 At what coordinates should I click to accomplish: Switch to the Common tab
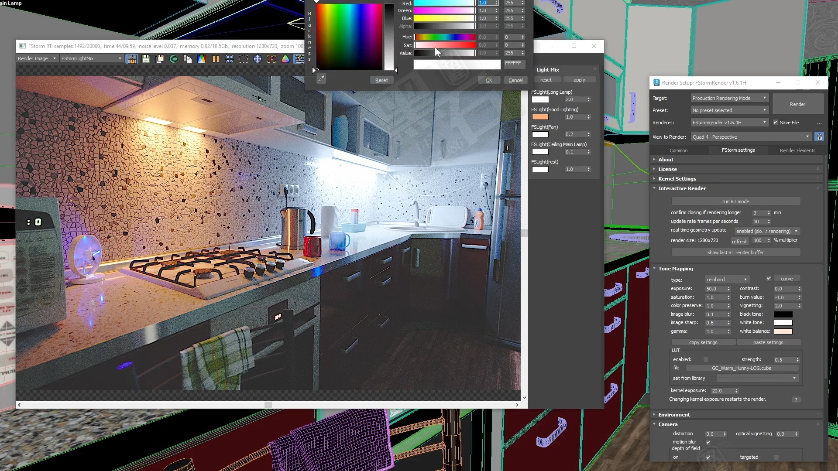pyautogui.click(x=678, y=150)
